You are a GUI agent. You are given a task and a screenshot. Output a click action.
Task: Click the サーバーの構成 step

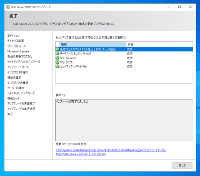pyautogui.click(x=16, y=88)
